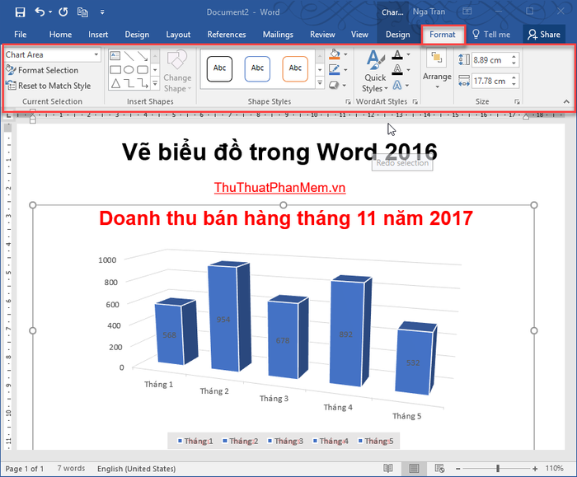The image size is (577, 477).
Task: Decrease shape width with down arrow
Action: click(x=514, y=85)
